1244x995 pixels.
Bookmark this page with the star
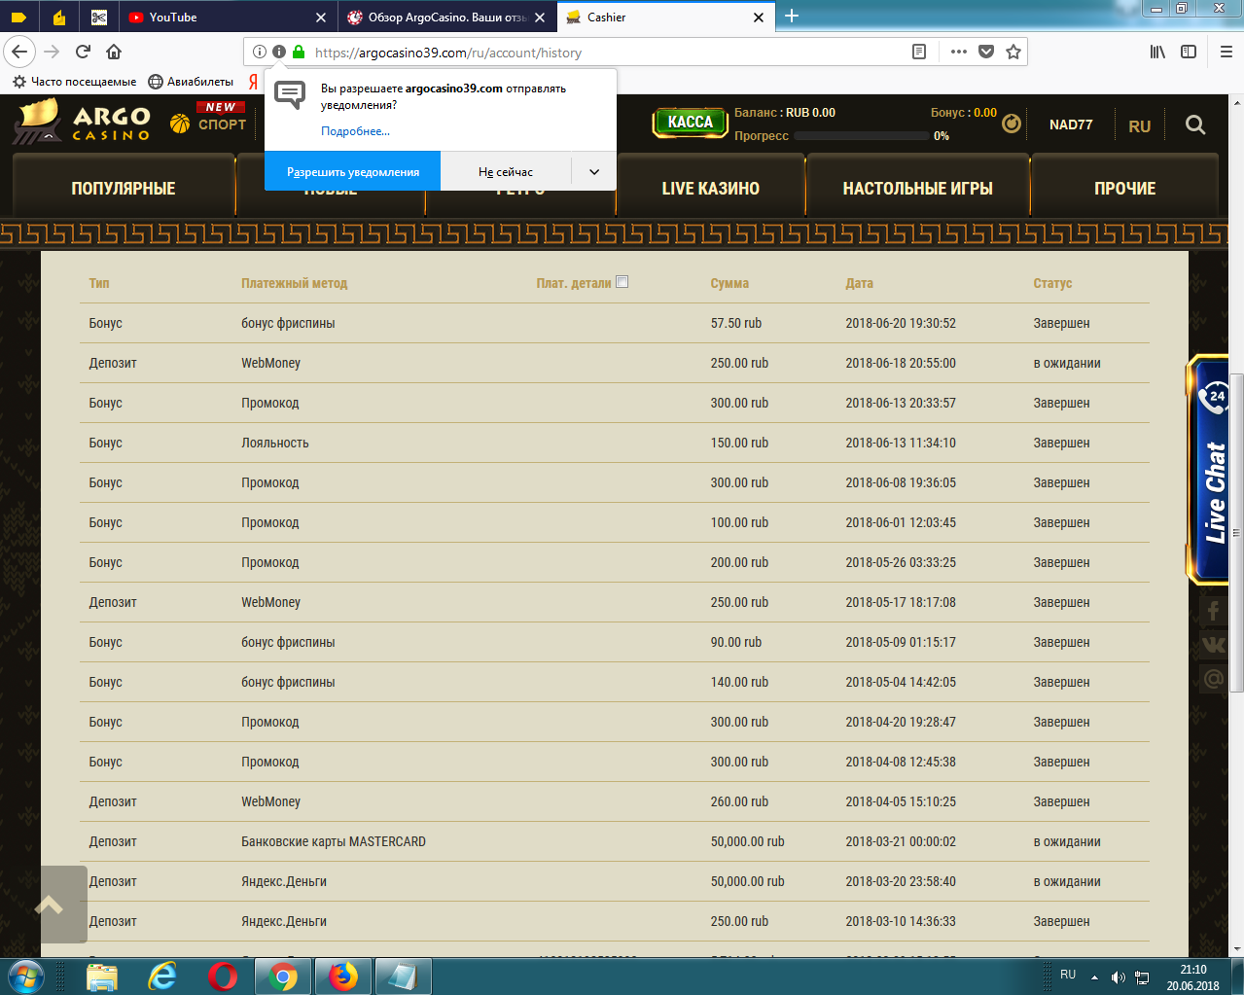pos(1013,52)
